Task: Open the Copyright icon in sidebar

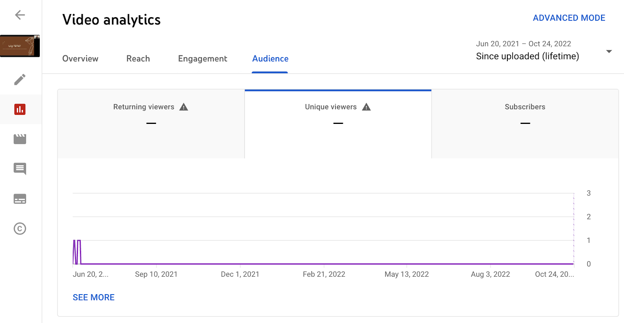Action: (x=20, y=228)
